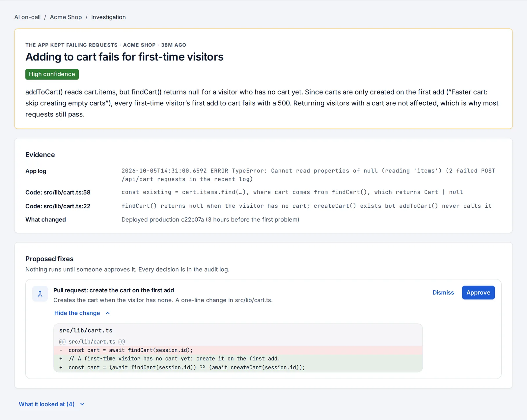Select the added createCart diff line

(238, 368)
